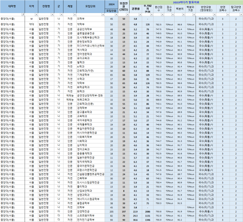Open the 전형명 column filter dropdown
243x222 pixels.
pyautogui.click(x=52, y=15)
